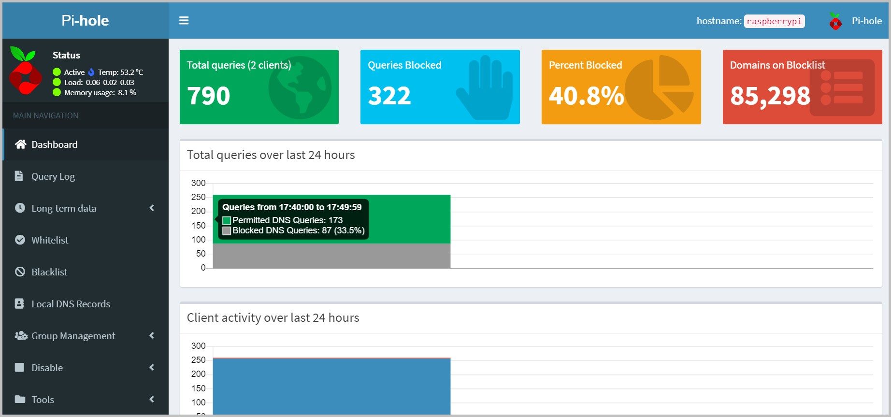Click the gray blocked queries bar in the chart
Screen dimensions: 891x417
click(331, 256)
